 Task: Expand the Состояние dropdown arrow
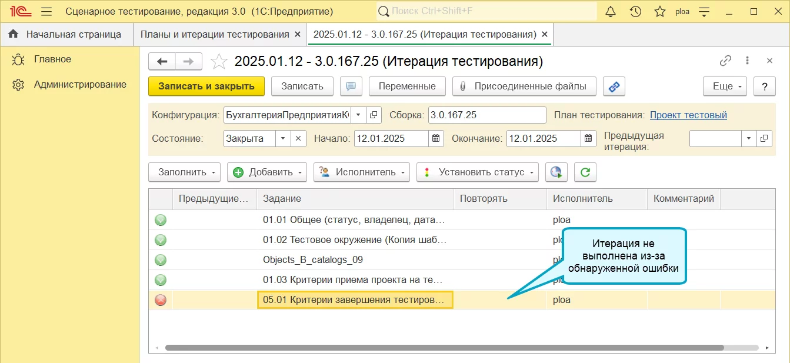283,139
